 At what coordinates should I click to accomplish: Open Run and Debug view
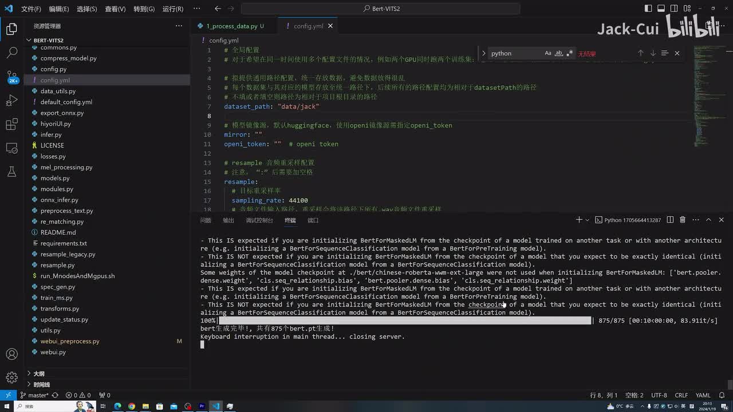[x=11, y=101]
